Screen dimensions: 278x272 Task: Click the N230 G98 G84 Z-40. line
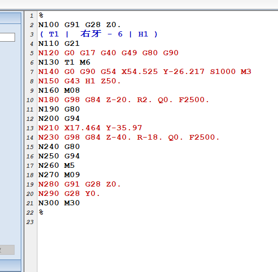129,138
